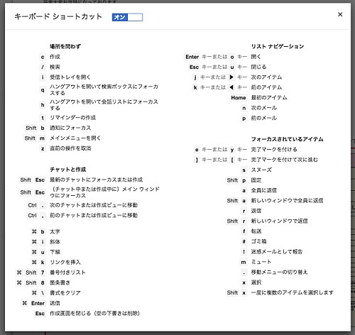The width and height of the screenshot is (355, 335).
Task: Click the 新しいウィンドウで全員に返信 text
Action: 287,201
